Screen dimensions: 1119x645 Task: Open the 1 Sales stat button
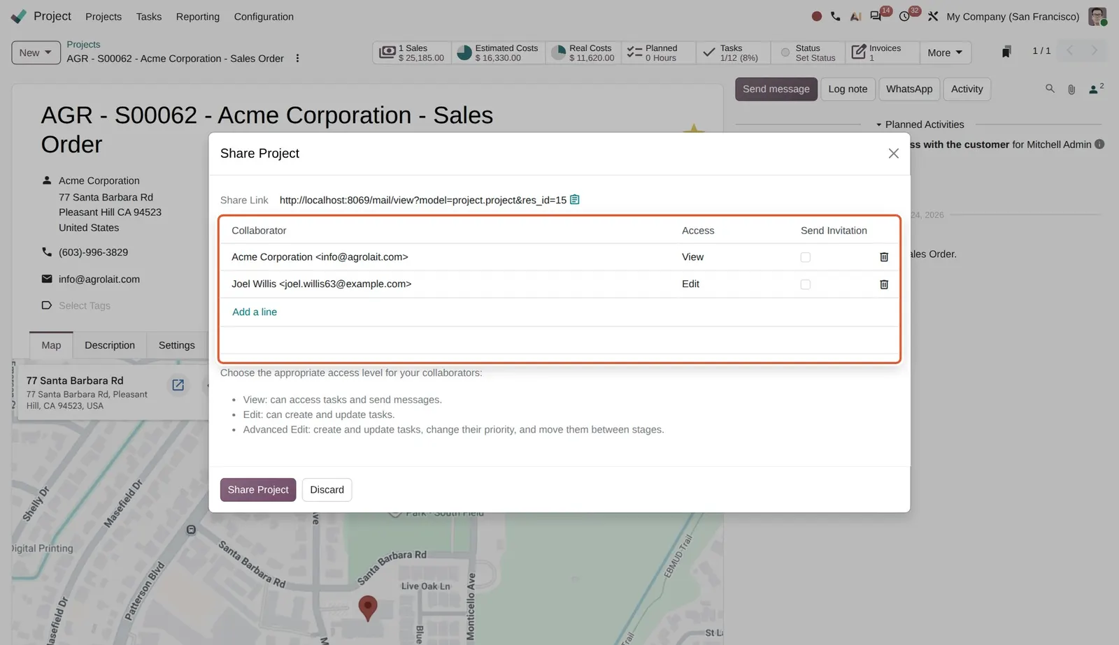[x=412, y=53]
